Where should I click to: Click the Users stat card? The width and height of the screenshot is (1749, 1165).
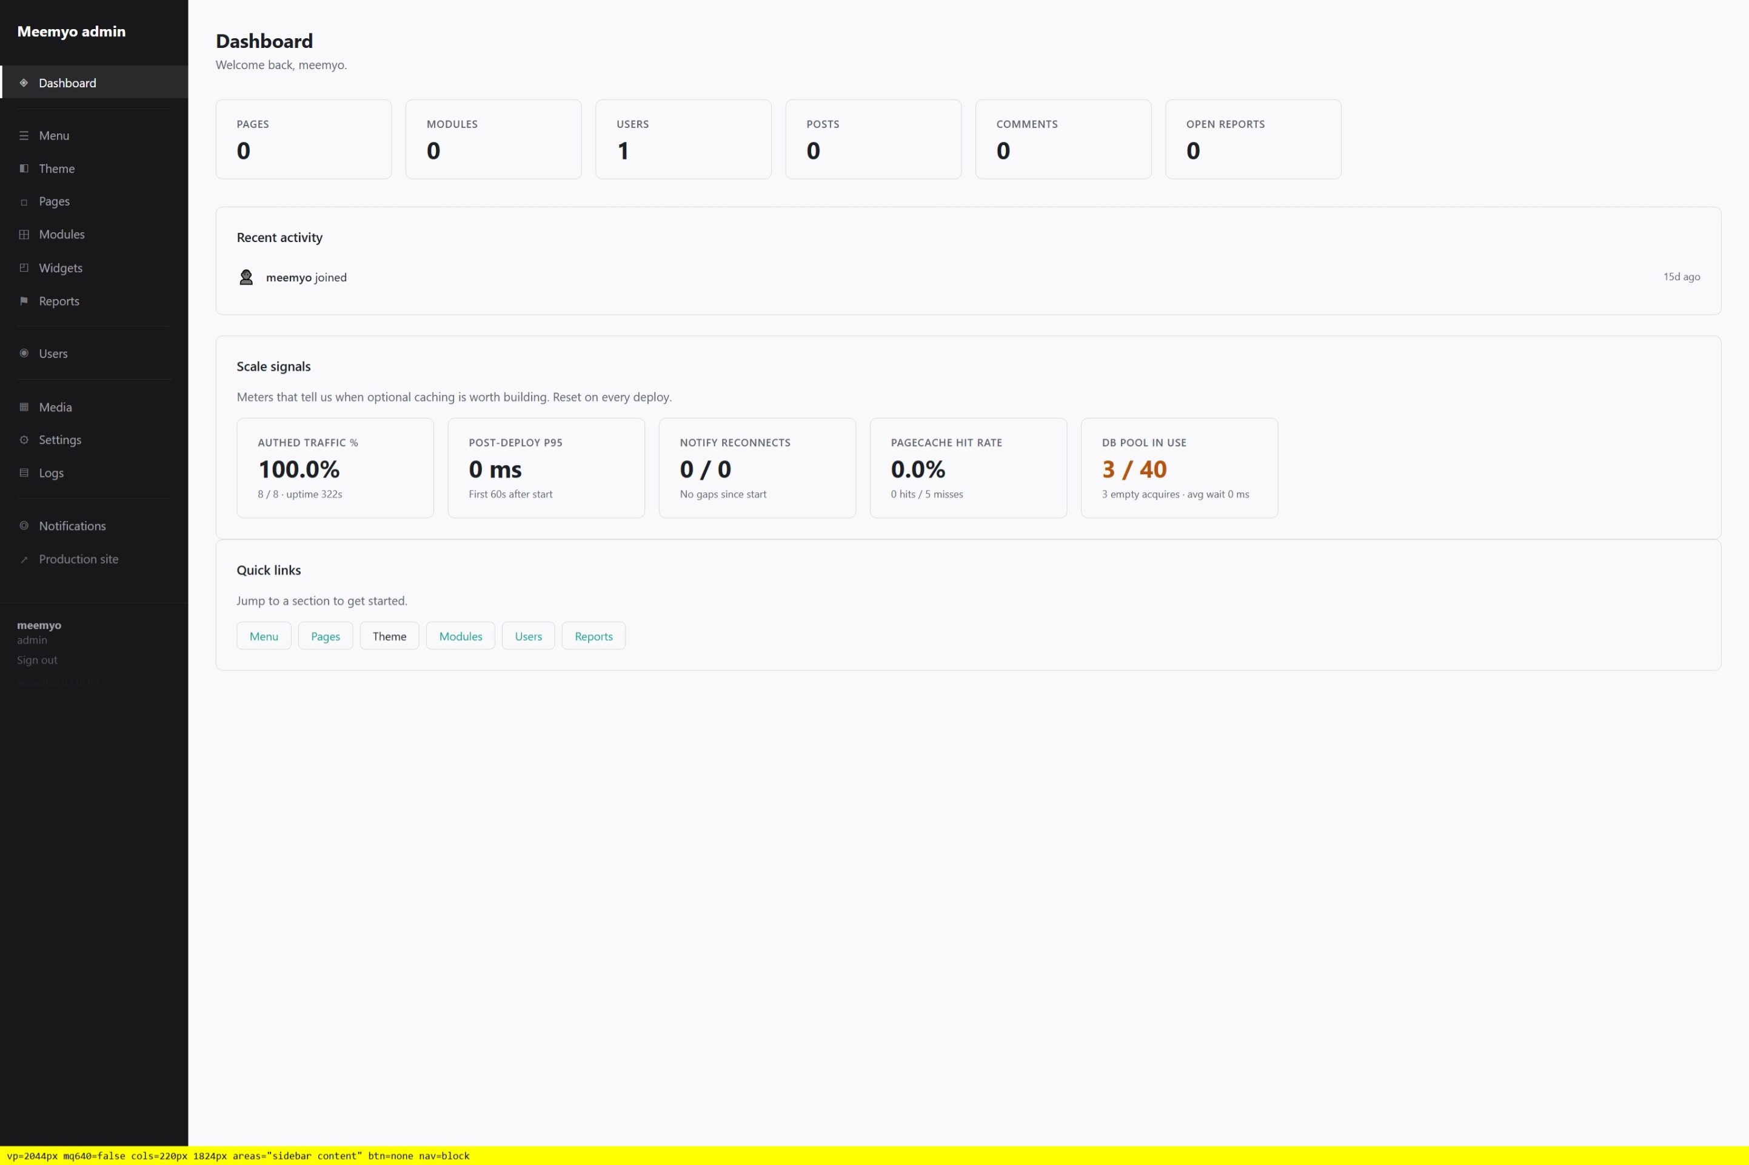683,139
